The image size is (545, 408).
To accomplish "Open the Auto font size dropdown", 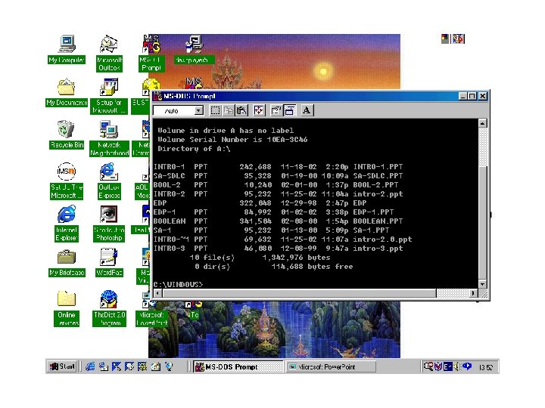I will pos(198,110).
